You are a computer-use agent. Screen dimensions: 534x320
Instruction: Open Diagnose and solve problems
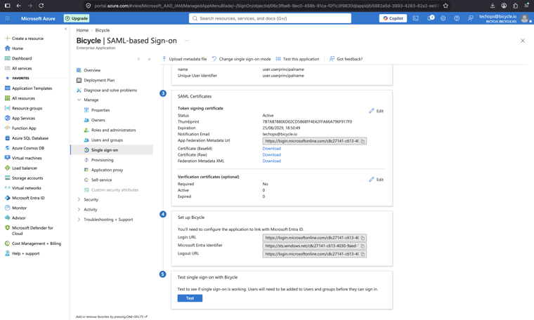tap(110, 90)
